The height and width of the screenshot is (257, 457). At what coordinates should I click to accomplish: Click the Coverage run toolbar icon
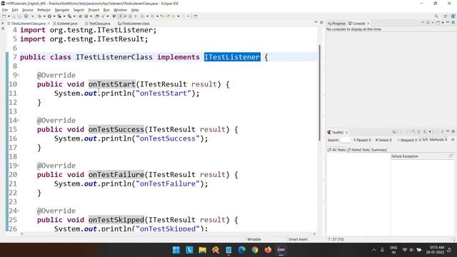[59, 16]
